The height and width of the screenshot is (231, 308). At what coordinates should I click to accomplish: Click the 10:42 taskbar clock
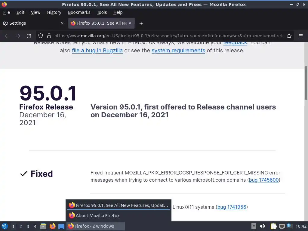click(301, 226)
